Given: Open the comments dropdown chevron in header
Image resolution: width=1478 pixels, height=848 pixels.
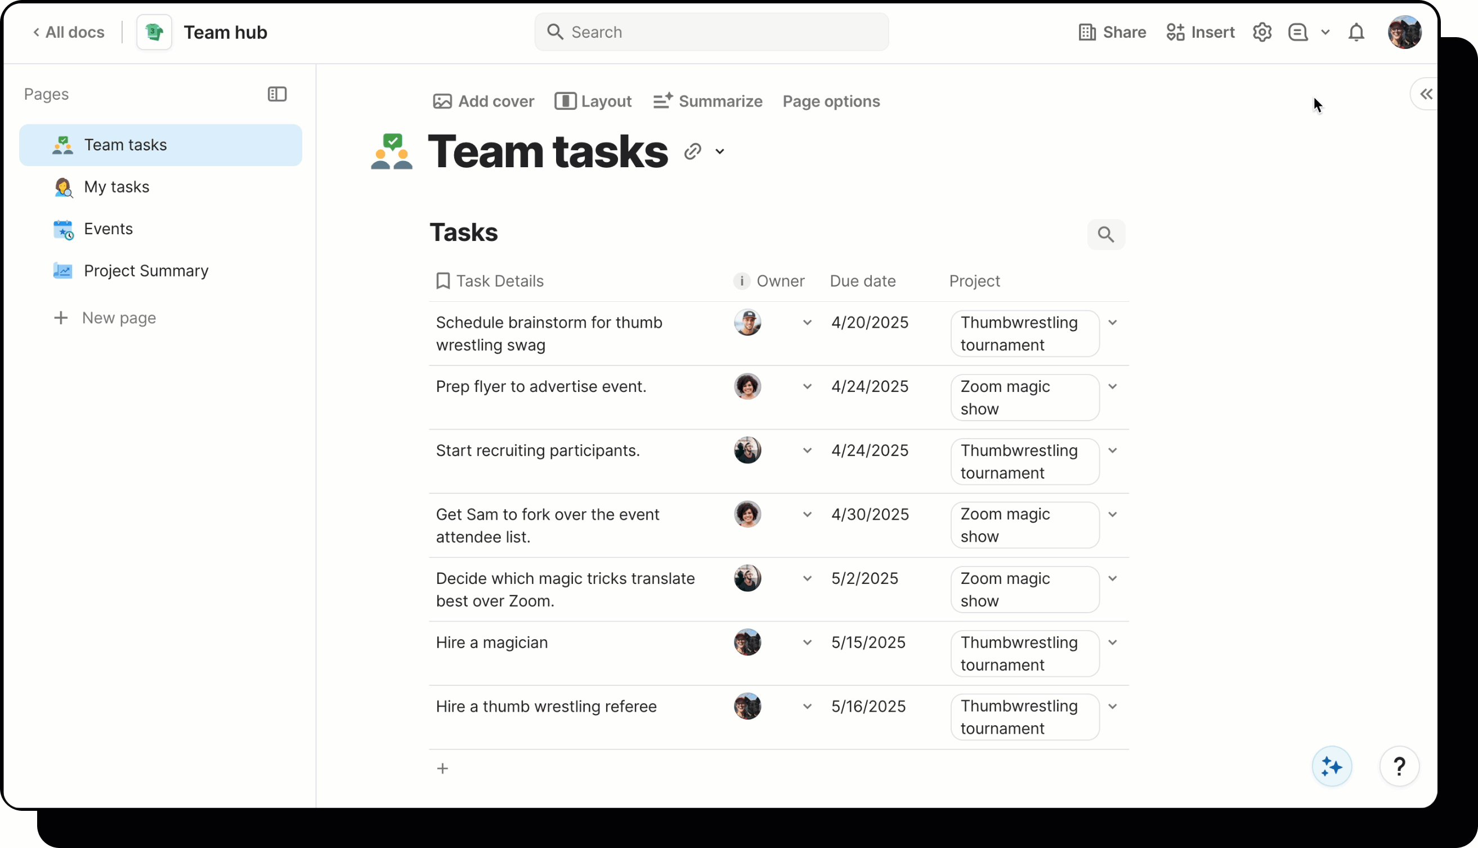Looking at the screenshot, I should [x=1325, y=32].
